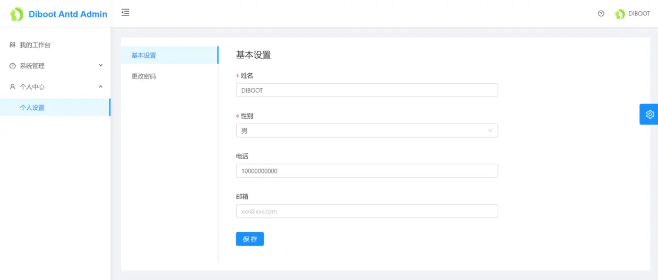The image size is (658, 280).
Task: Click the 电话 field label
Action: pos(242,156)
